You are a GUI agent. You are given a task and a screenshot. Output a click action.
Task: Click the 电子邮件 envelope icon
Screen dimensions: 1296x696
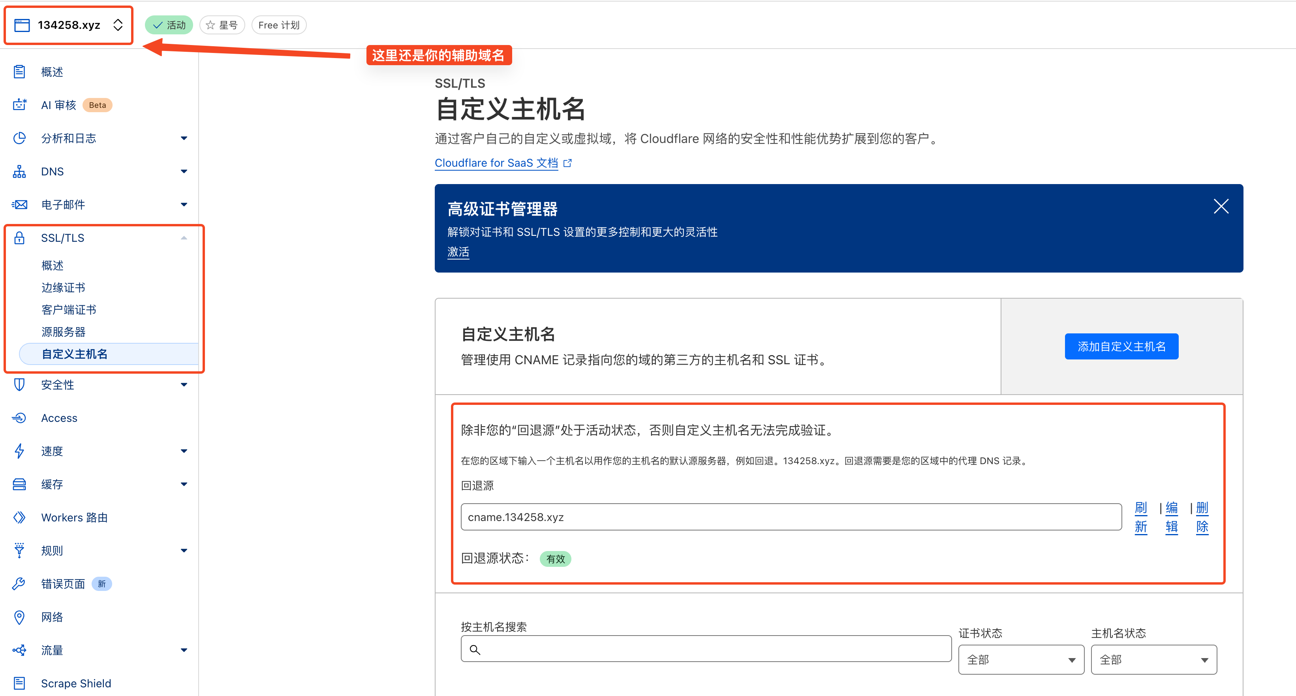pyautogui.click(x=19, y=204)
